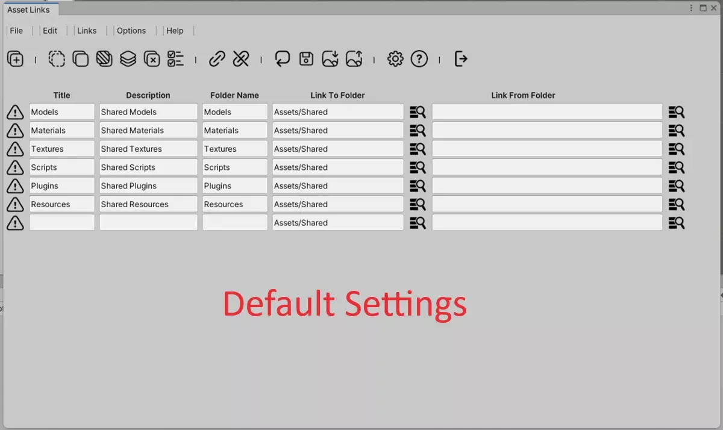
Task: Click Scripts row Link To Folder field
Action: pyautogui.click(x=338, y=167)
